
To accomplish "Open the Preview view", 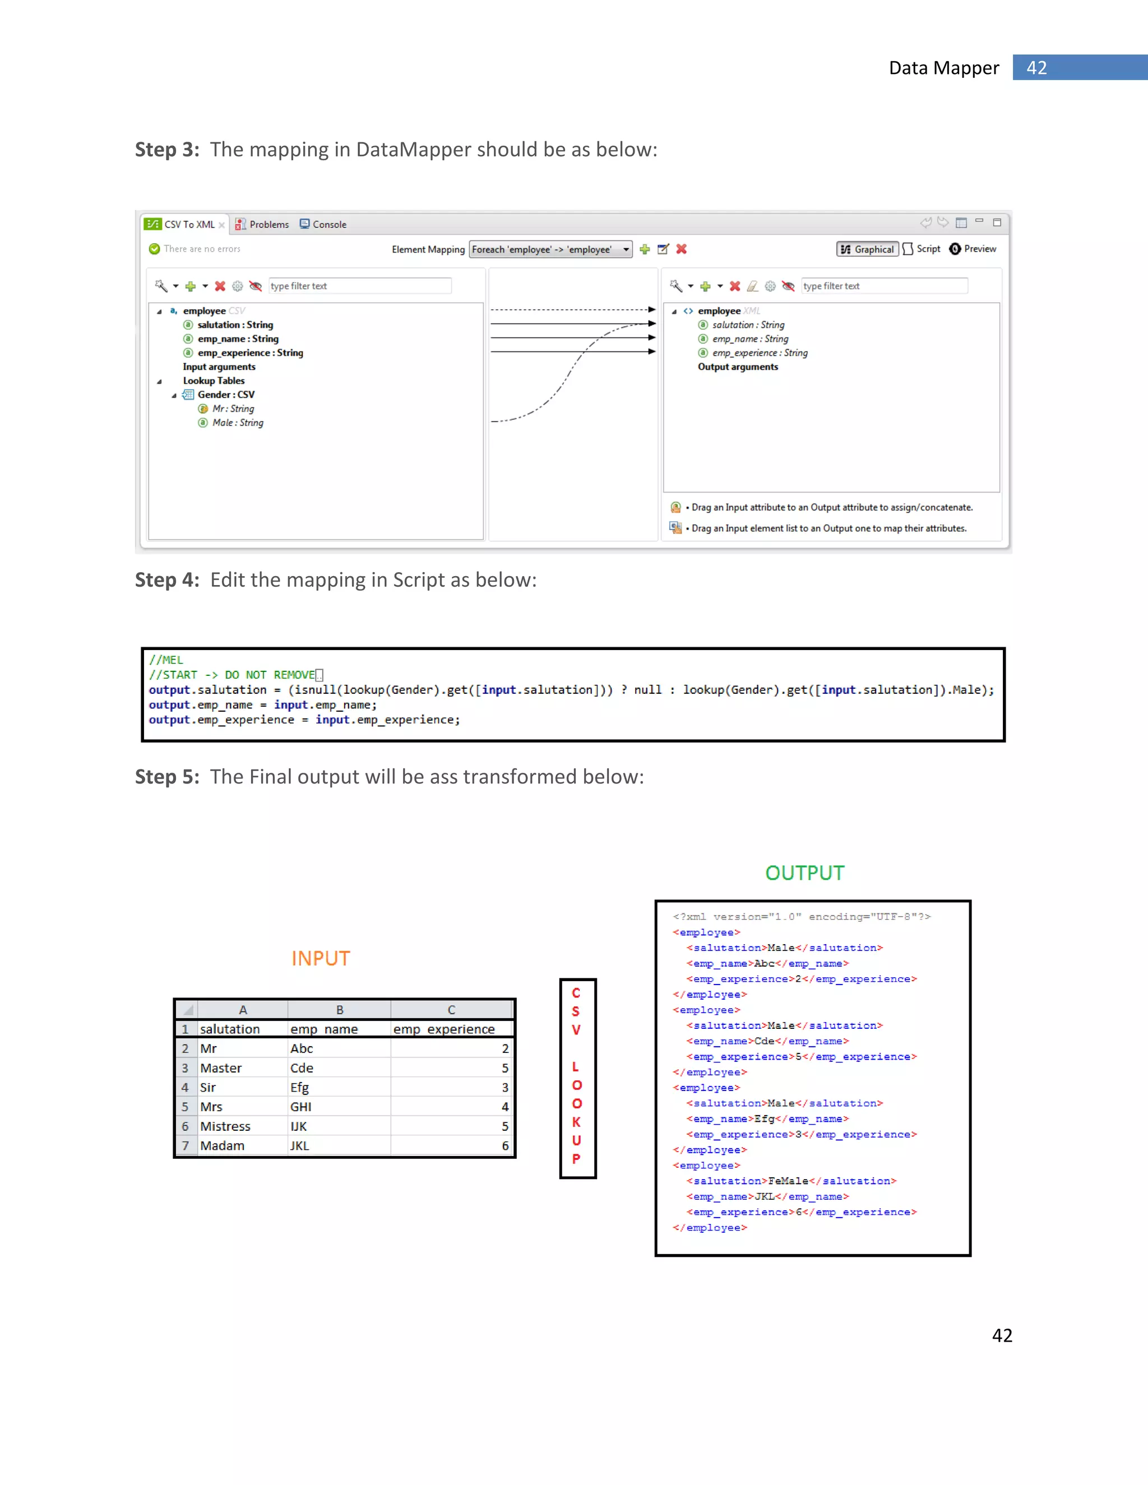I will pyautogui.click(x=973, y=249).
